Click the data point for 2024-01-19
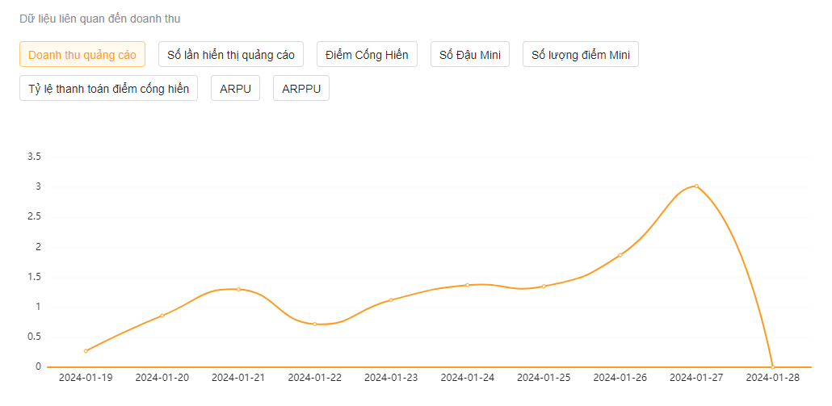This screenshot has width=832, height=406. click(86, 351)
